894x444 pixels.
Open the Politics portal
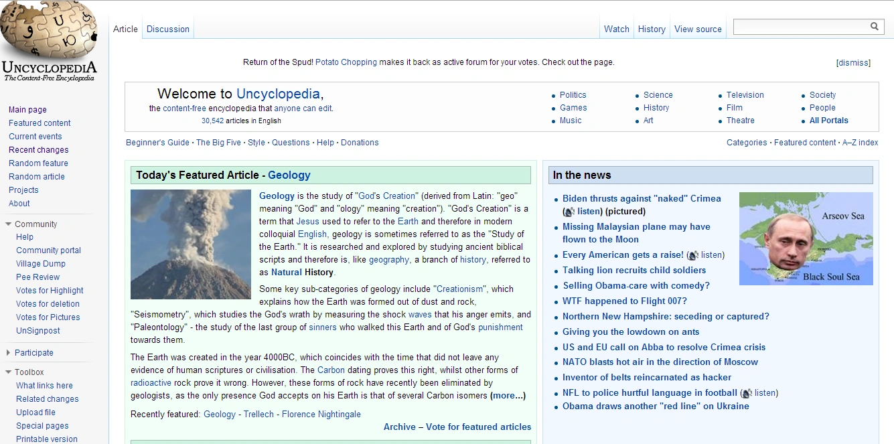[573, 95]
